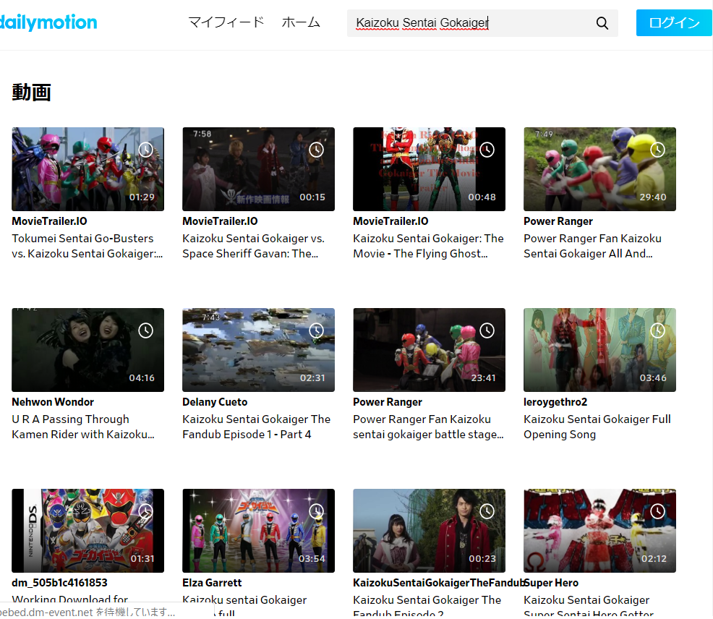Image resolution: width=713 pixels, height=619 pixels.
Task: Open title Power Ranger Fan Kaizoku sentai gokaiger battle stage
Action: (428, 427)
